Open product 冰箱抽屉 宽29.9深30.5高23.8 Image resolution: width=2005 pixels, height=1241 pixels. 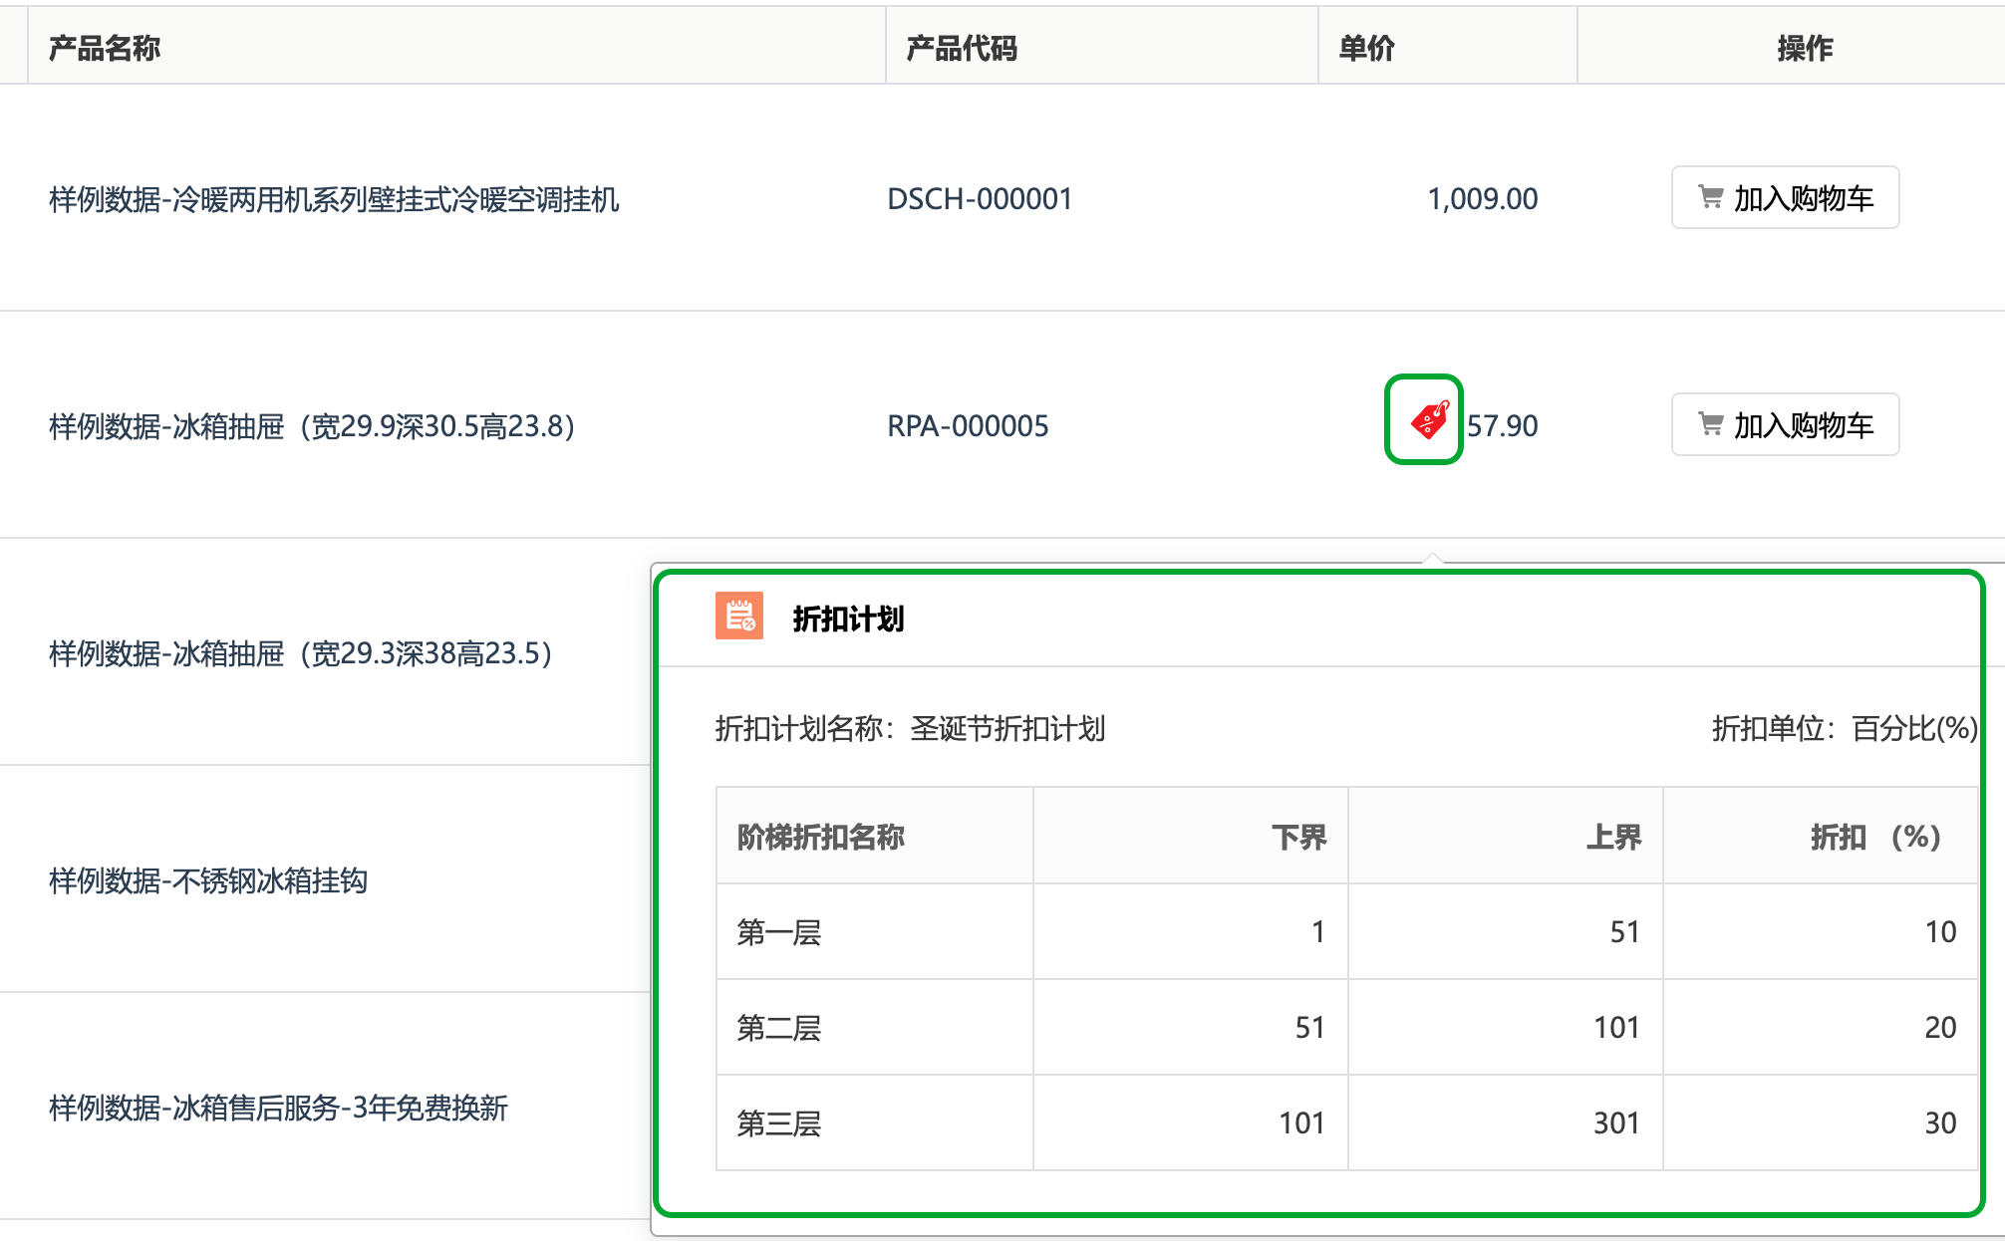click(x=312, y=426)
